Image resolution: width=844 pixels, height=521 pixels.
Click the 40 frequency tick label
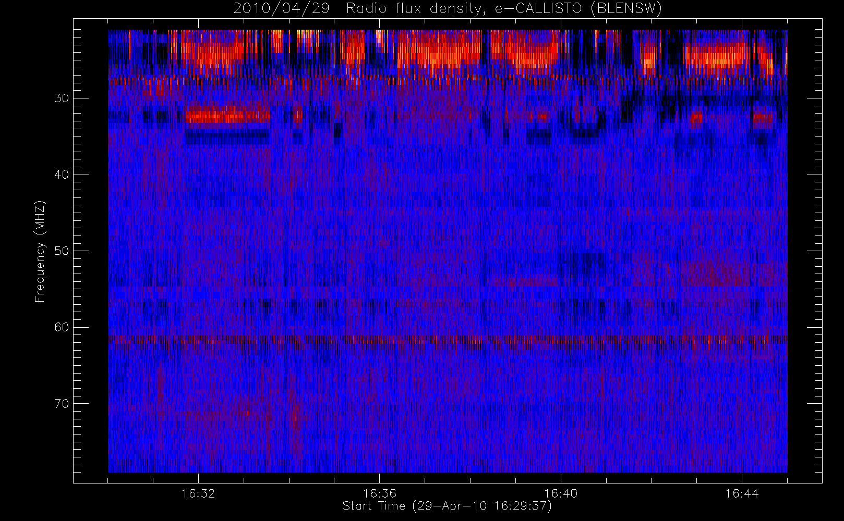(62, 175)
